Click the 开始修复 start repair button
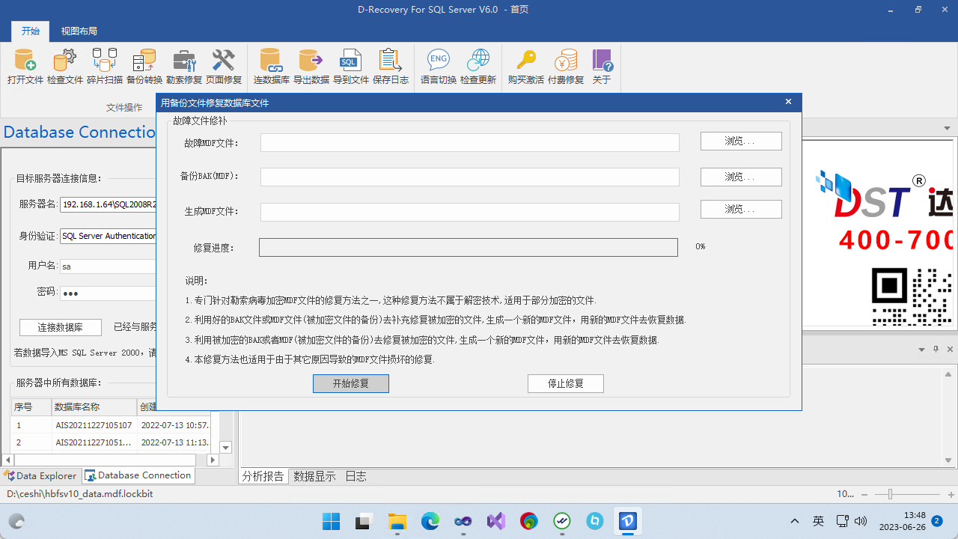This screenshot has height=539, width=958. click(x=350, y=383)
